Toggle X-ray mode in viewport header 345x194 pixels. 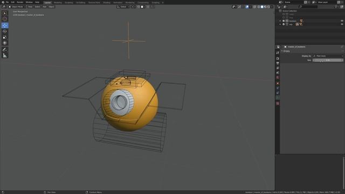tap(254, 7)
